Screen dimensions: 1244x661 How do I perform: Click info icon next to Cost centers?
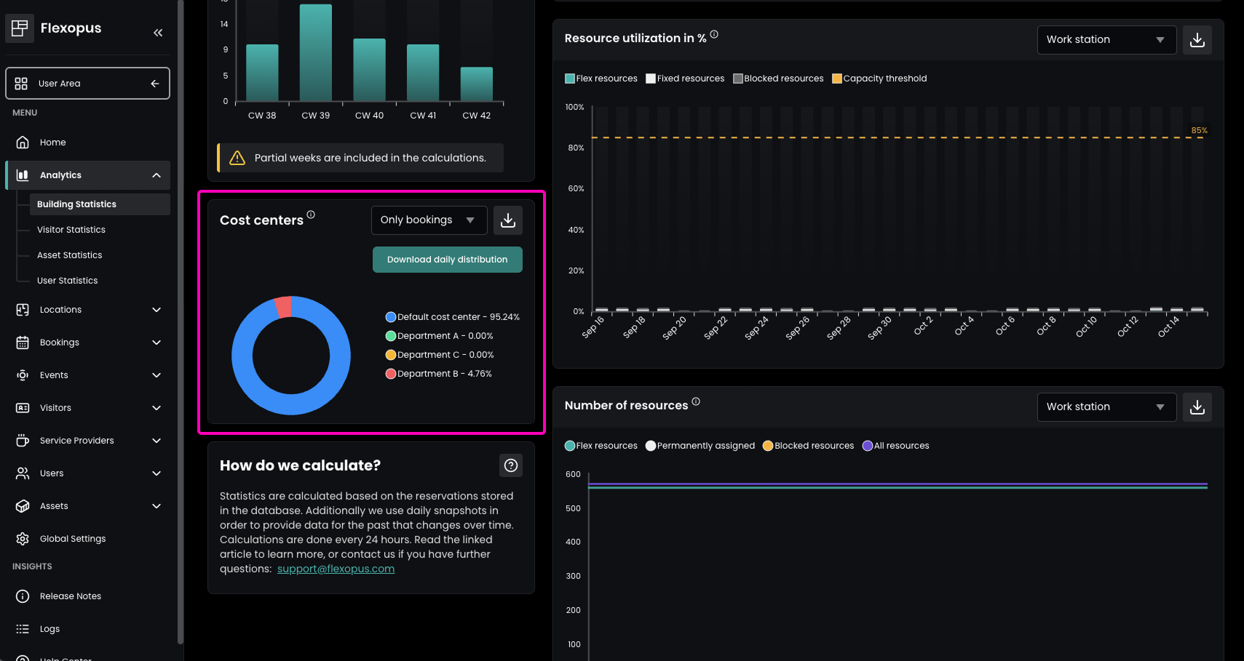click(x=311, y=215)
